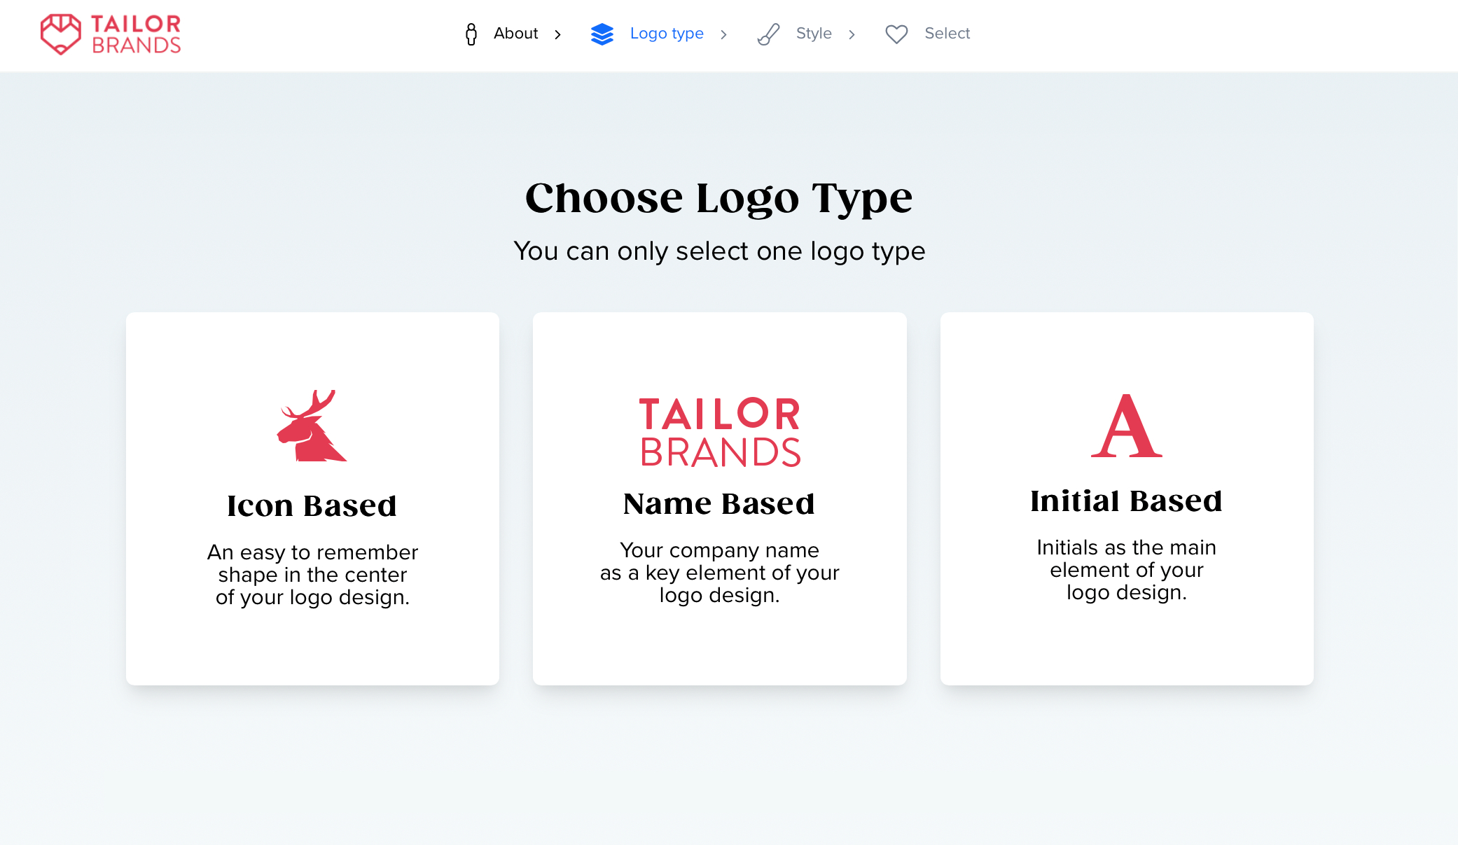Click 'You can only select one logo type'
The image size is (1458, 845).
719,251
